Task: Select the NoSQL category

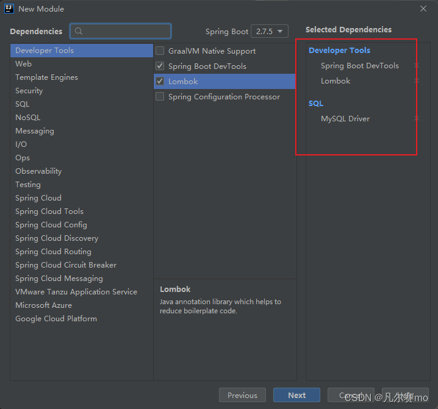Action: (x=82, y=118)
